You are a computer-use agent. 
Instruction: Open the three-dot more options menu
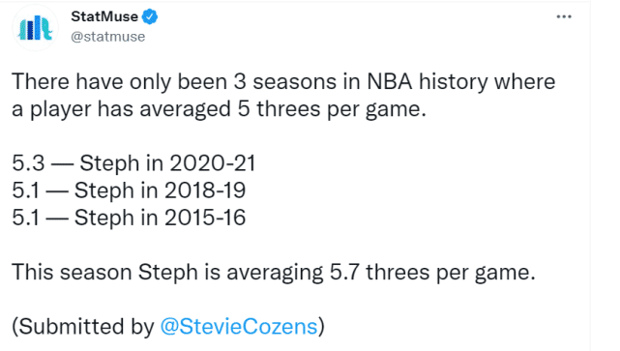click(x=564, y=17)
